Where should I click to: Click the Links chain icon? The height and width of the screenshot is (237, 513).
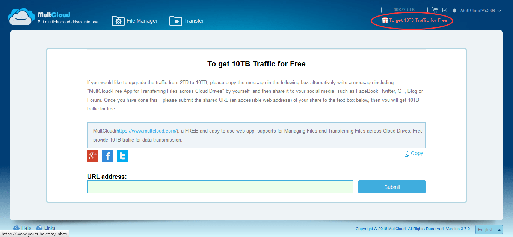click(39, 228)
